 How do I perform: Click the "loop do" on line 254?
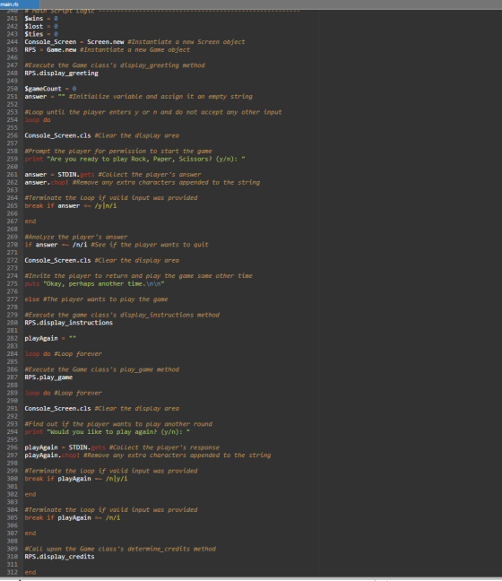coord(38,119)
